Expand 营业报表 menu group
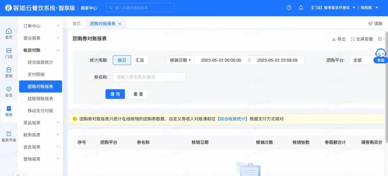 tap(41, 38)
